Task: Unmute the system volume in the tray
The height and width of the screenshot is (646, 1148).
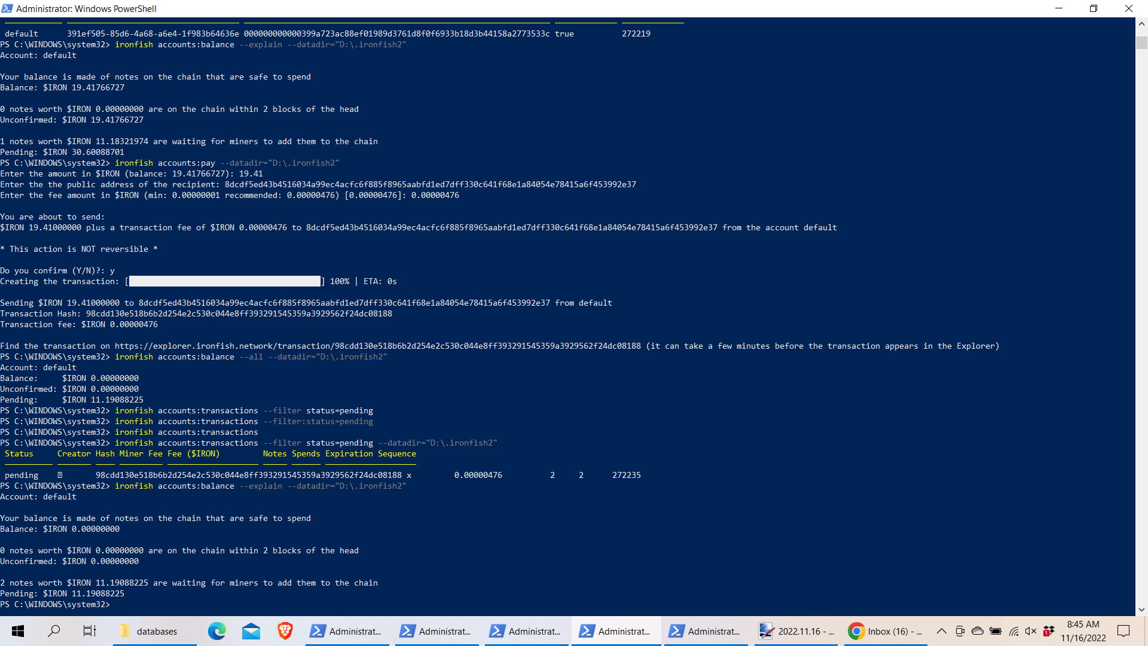Action: point(1031,631)
